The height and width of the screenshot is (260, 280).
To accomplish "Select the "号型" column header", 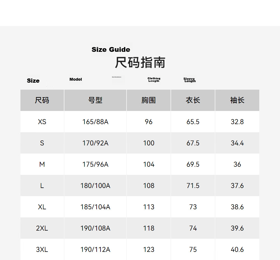I will tap(95, 100).
